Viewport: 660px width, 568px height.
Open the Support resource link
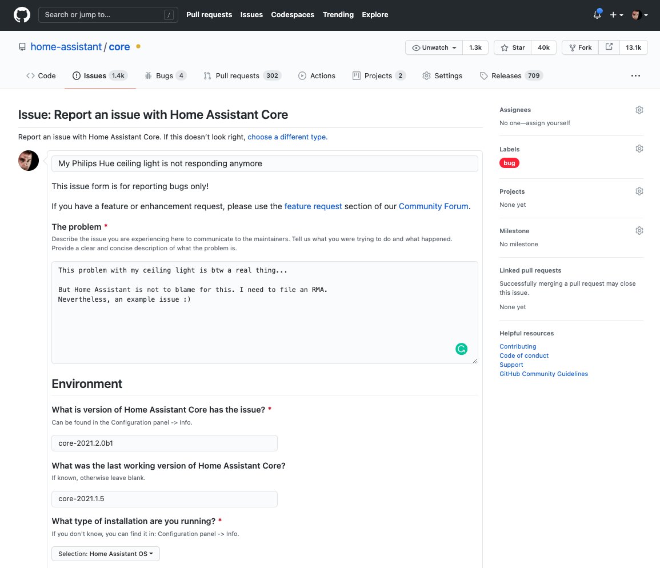point(511,365)
